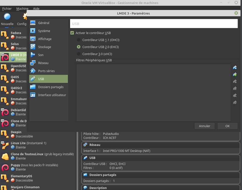Select Contrôleur 3.0 (xHCI) option
This screenshot has height=190, width=242.
pos(79,54)
